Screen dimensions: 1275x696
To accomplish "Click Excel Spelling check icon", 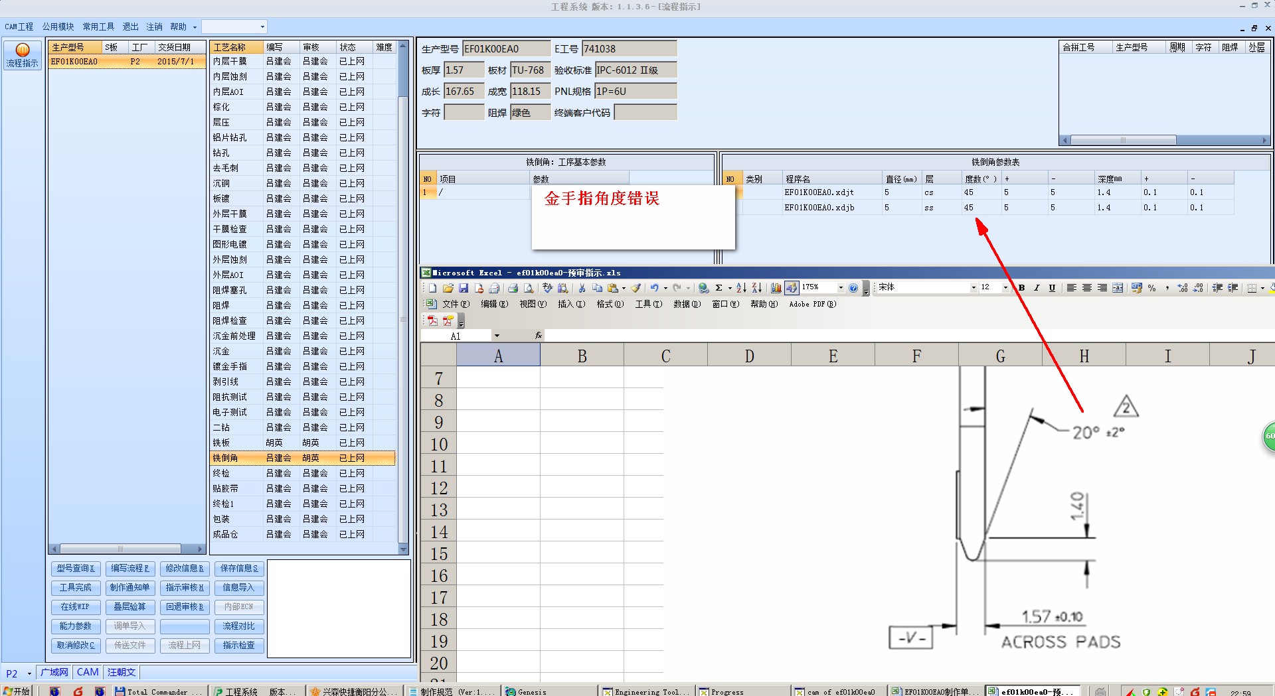I will tap(547, 288).
